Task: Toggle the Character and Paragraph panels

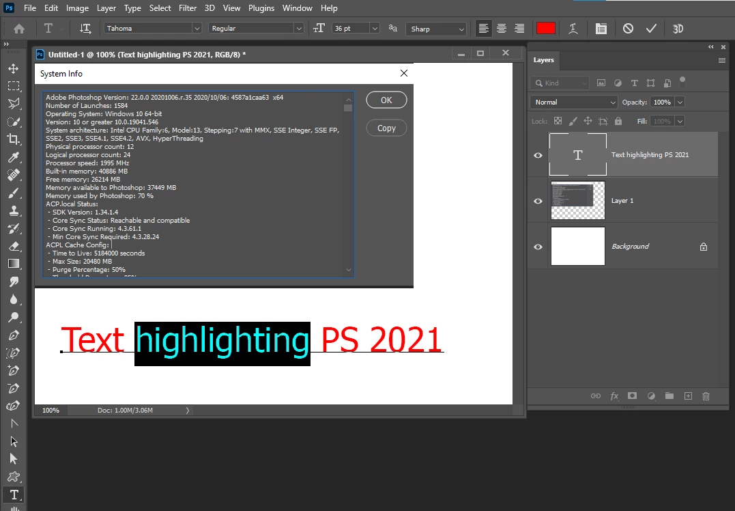Action: [601, 29]
